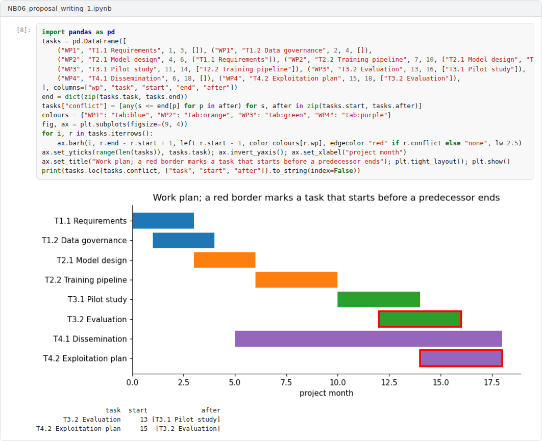Select the orange T2.2 Training pipeline bar

click(x=297, y=280)
